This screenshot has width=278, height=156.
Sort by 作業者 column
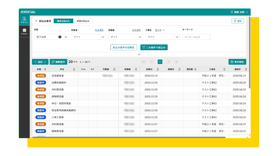click(114, 69)
